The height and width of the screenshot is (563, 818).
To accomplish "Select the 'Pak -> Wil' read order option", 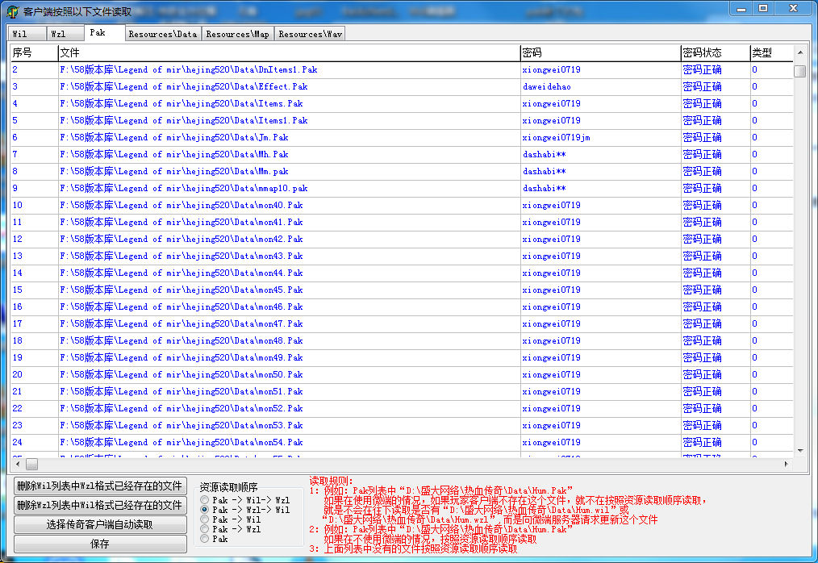I will coord(205,519).
